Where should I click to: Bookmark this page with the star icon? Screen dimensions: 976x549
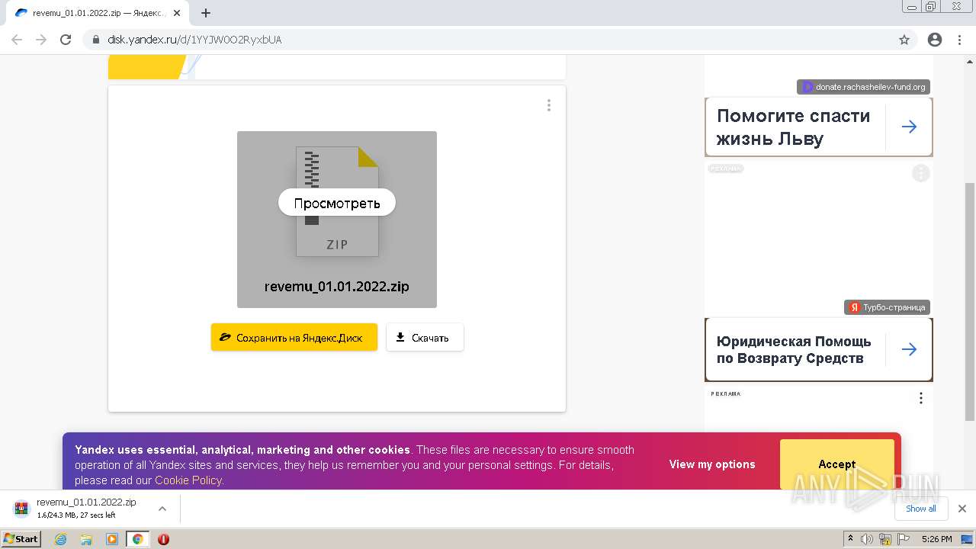coord(904,40)
